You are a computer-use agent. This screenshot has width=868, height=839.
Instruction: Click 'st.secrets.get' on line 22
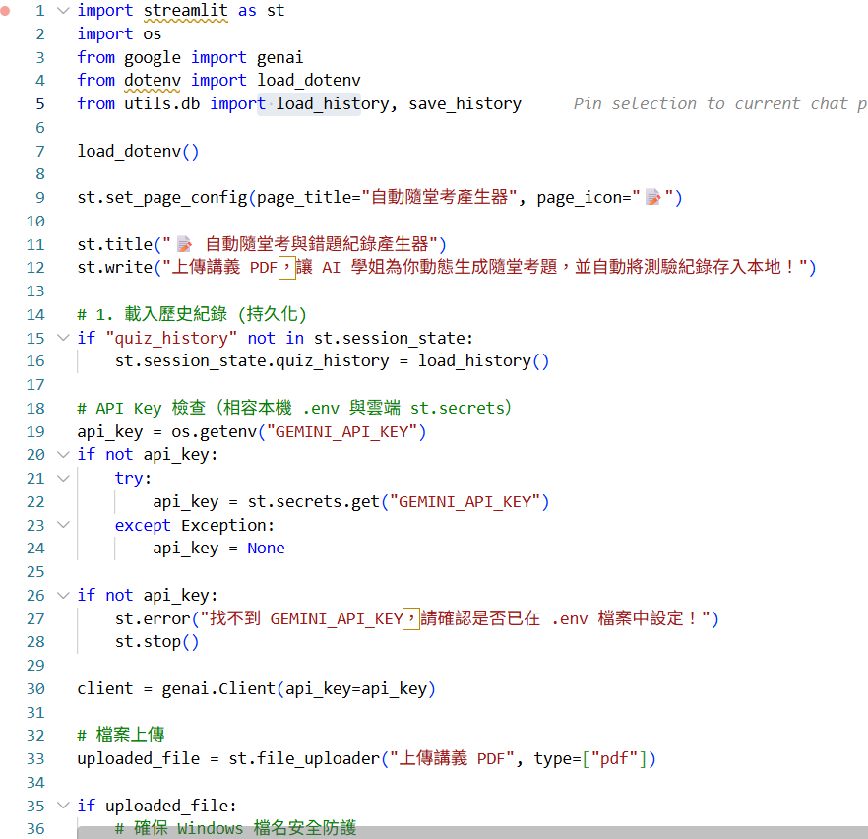click(x=313, y=501)
